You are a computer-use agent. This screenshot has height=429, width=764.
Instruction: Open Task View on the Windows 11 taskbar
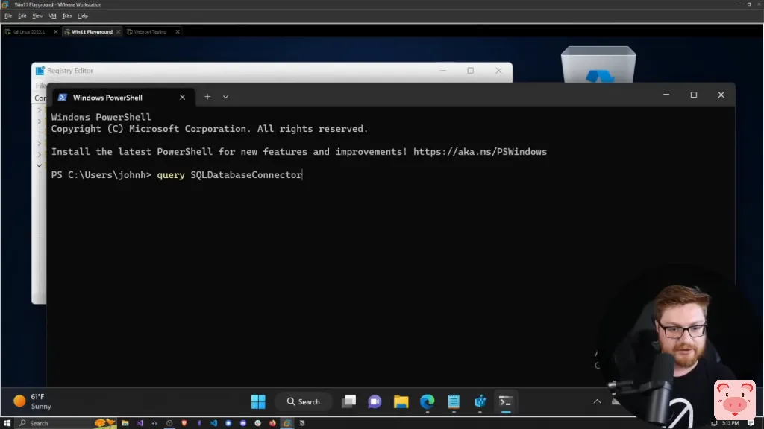point(349,401)
